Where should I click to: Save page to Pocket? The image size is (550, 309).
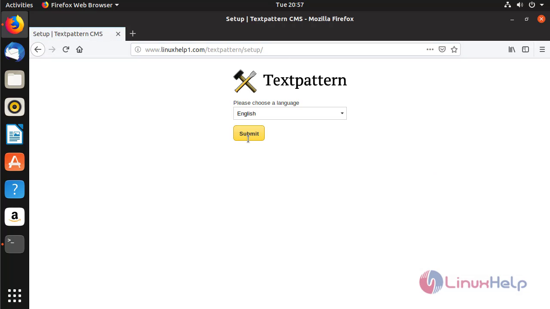coord(442,49)
